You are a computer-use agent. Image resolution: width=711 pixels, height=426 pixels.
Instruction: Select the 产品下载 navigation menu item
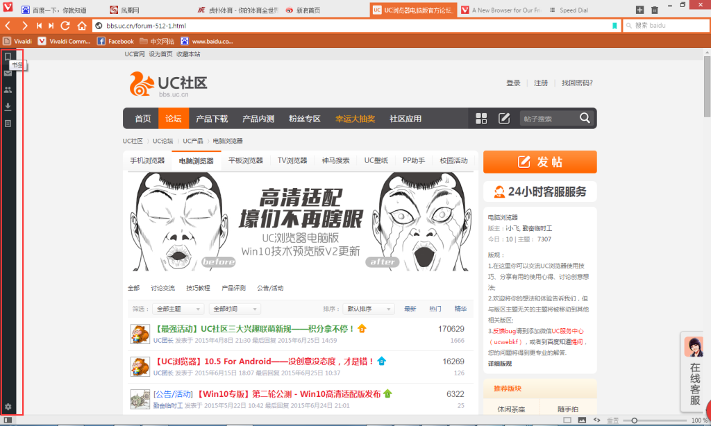coord(212,119)
